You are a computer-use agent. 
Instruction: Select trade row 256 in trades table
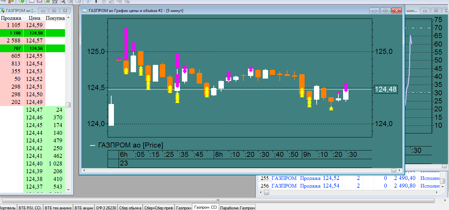pos(348,186)
